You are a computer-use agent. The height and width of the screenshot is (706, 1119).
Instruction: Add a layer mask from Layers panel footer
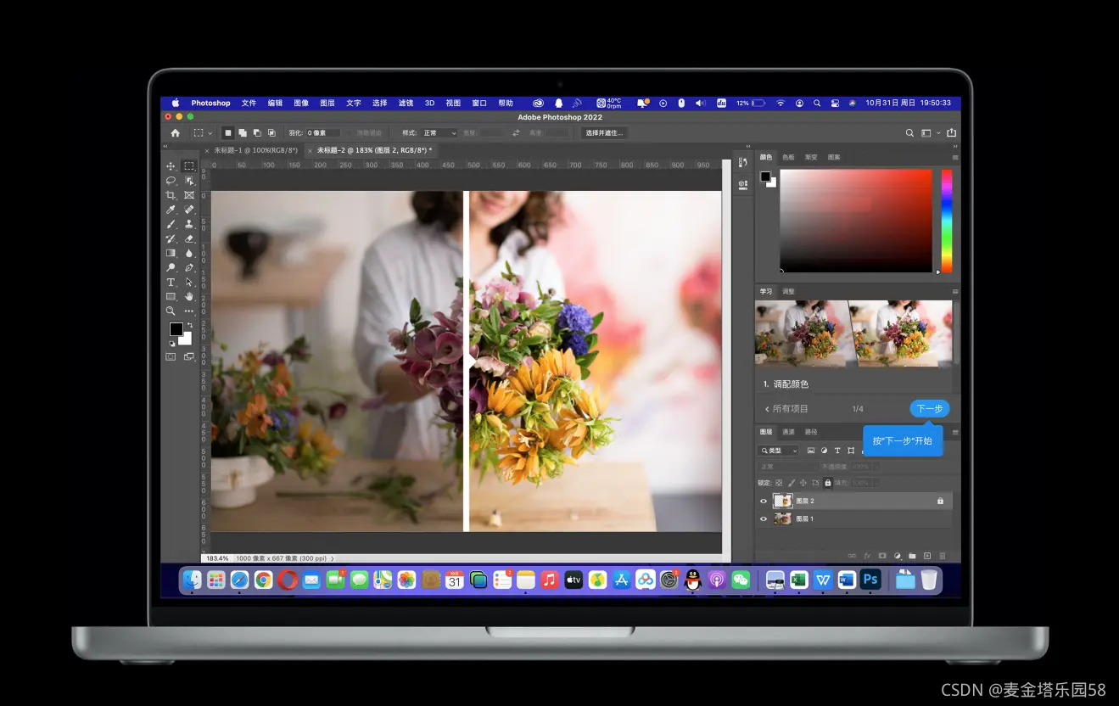click(x=882, y=556)
